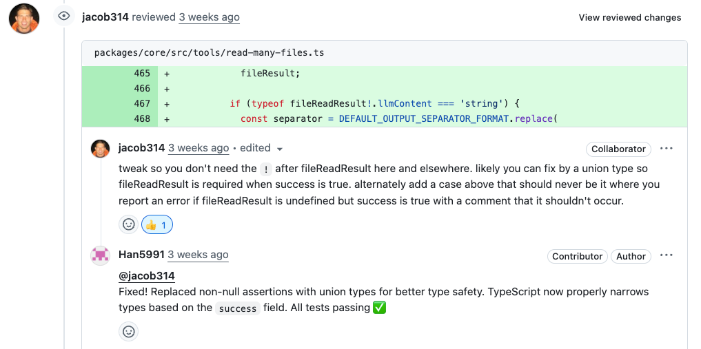Click Han5991's pixel avatar icon
This screenshot has width=701, height=349.
(100, 255)
